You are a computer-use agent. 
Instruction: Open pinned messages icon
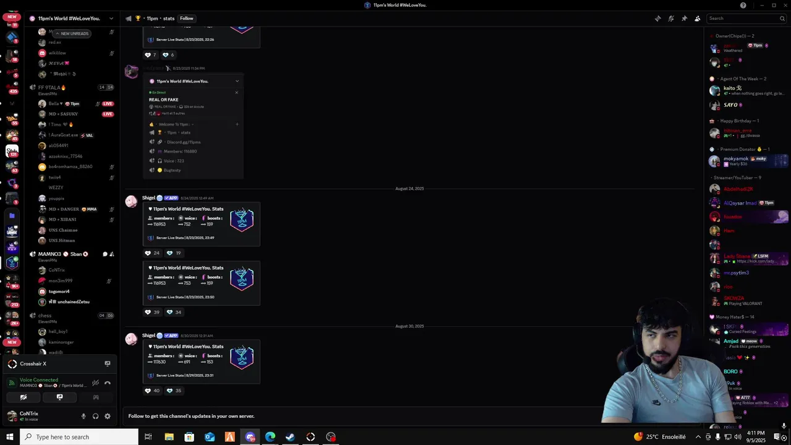click(684, 19)
